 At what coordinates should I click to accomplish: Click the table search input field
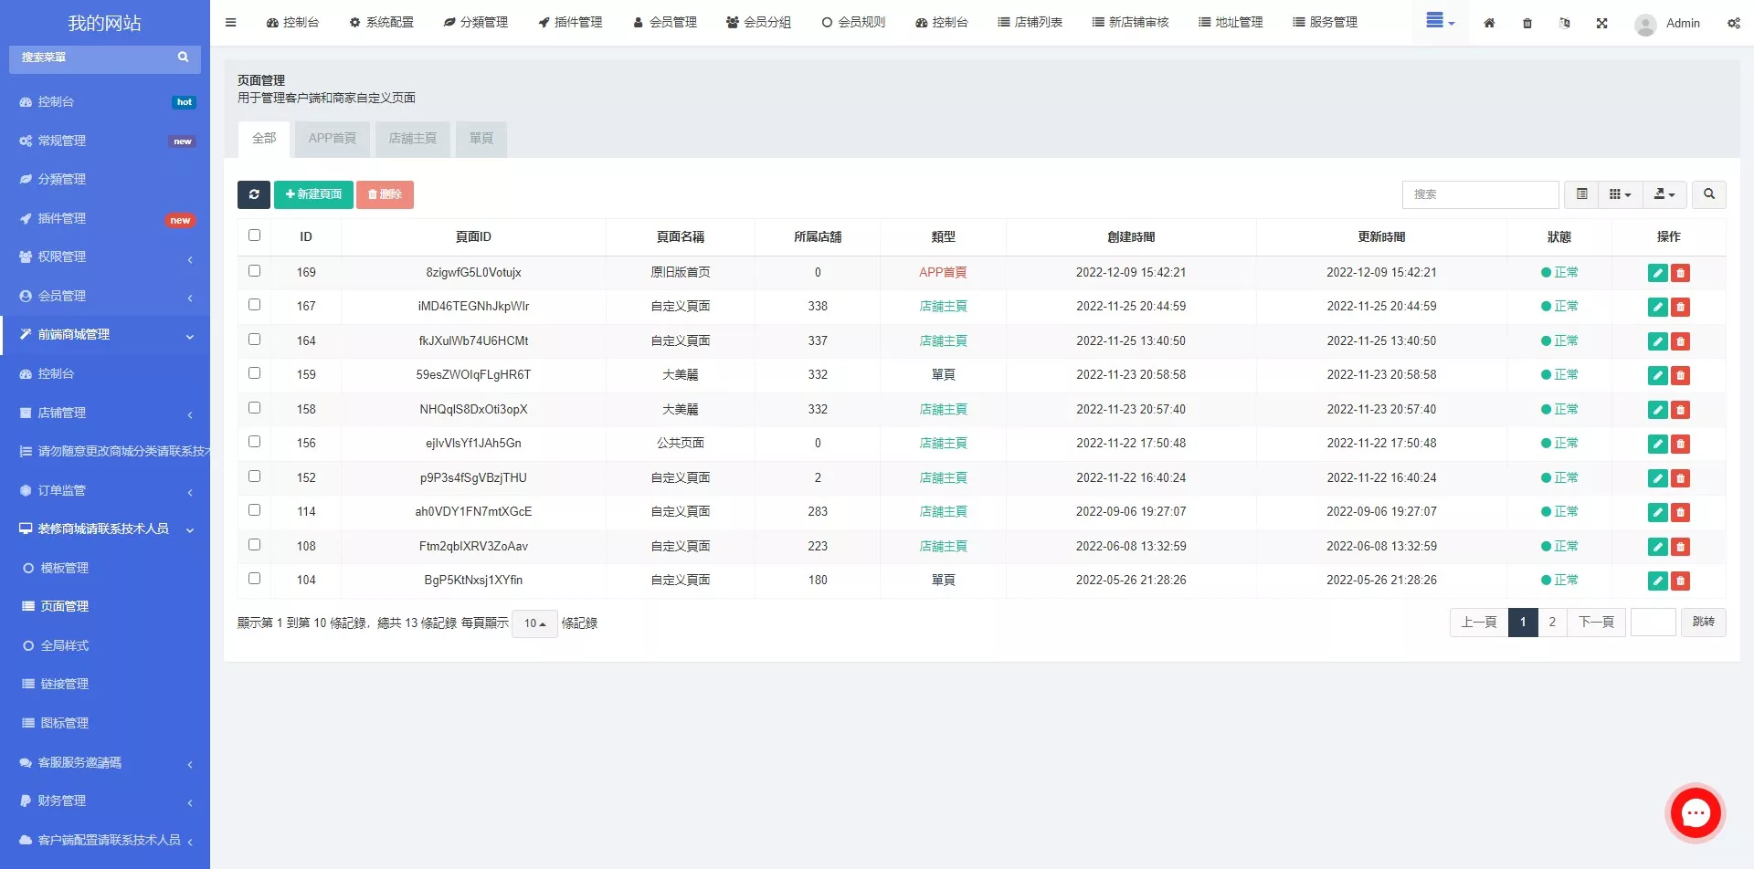(x=1480, y=194)
